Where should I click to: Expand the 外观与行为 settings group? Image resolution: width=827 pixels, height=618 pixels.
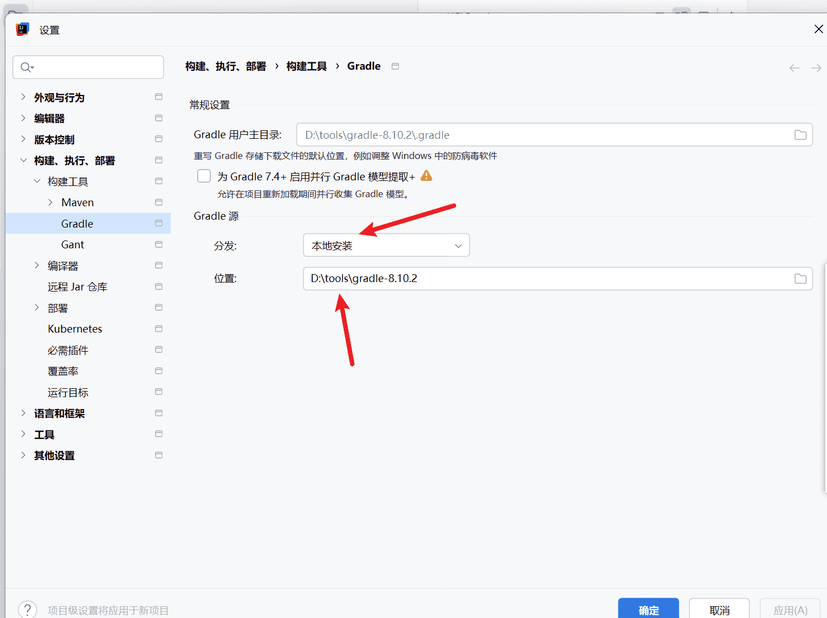(x=23, y=97)
